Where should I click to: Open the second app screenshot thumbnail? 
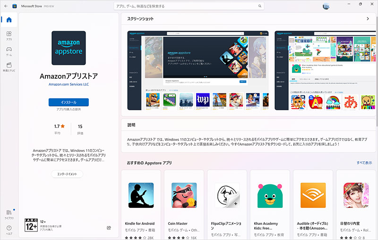click(325, 70)
